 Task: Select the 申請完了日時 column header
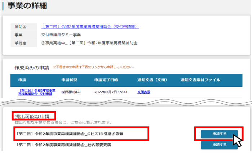click(x=106, y=80)
